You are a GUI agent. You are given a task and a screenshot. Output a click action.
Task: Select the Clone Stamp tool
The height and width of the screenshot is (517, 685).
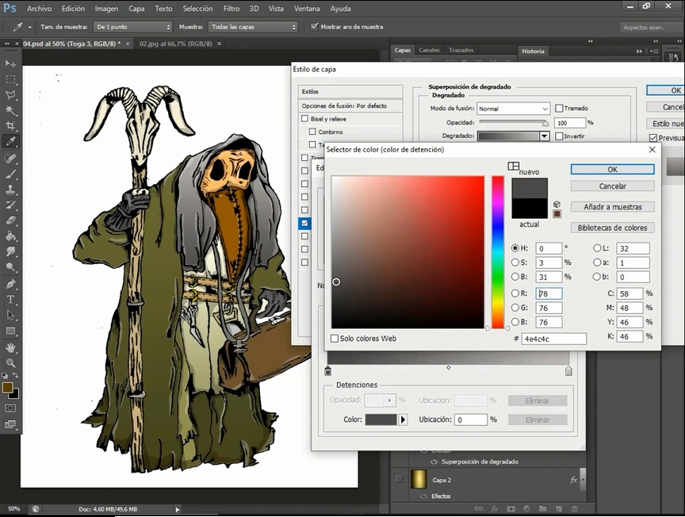(11, 190)
